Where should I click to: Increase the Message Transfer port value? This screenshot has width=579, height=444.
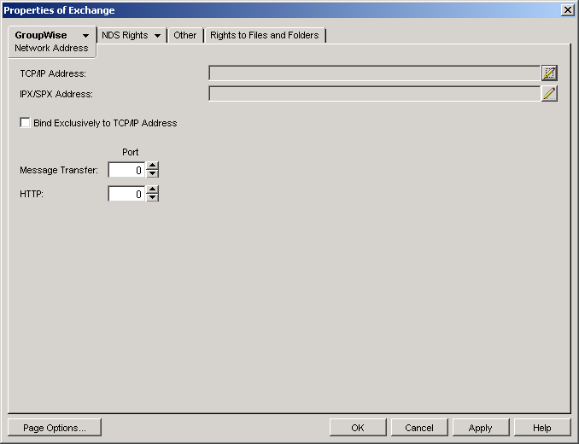(153, 166)
